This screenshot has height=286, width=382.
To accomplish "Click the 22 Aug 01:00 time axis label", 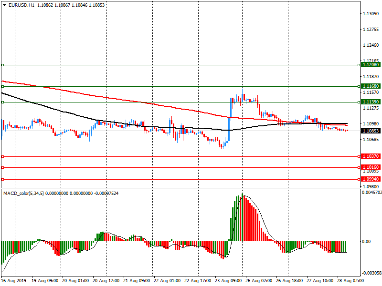I will [167, 281].
